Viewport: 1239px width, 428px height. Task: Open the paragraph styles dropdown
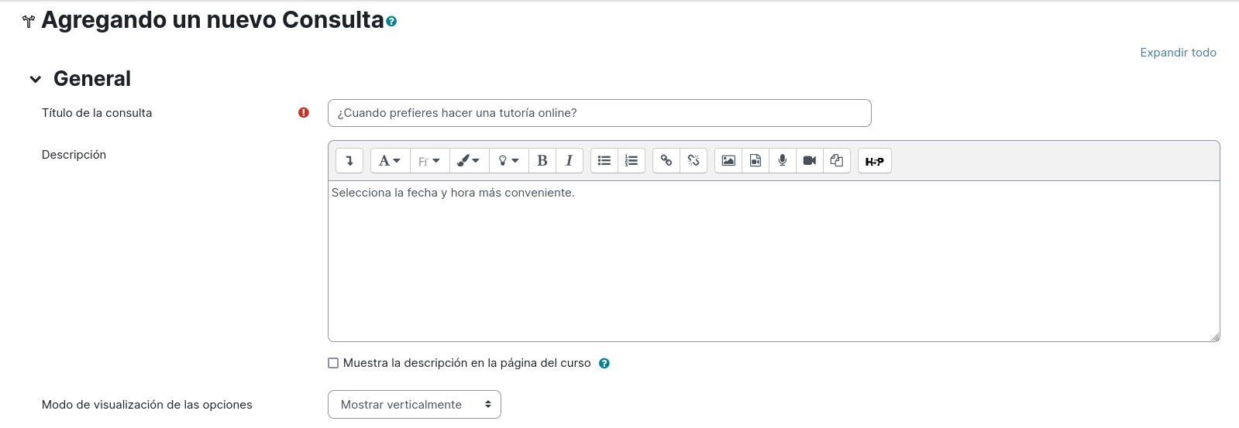pos(390,161)
